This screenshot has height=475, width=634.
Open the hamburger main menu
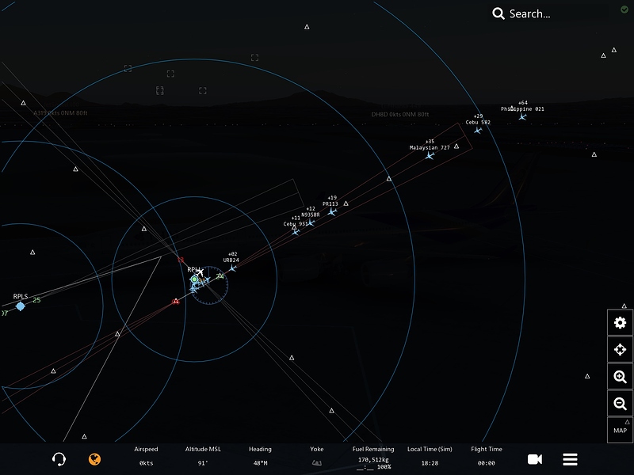[570, 459]
